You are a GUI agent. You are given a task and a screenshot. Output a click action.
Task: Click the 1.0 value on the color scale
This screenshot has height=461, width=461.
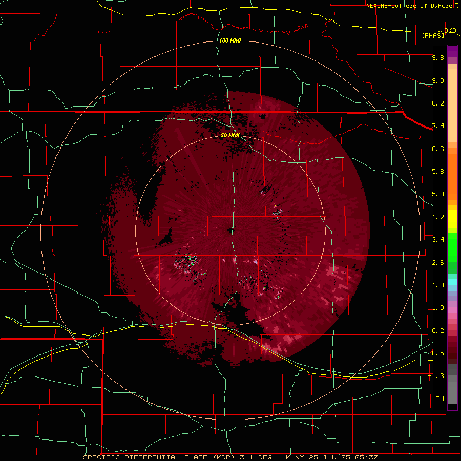pos(438,308)
